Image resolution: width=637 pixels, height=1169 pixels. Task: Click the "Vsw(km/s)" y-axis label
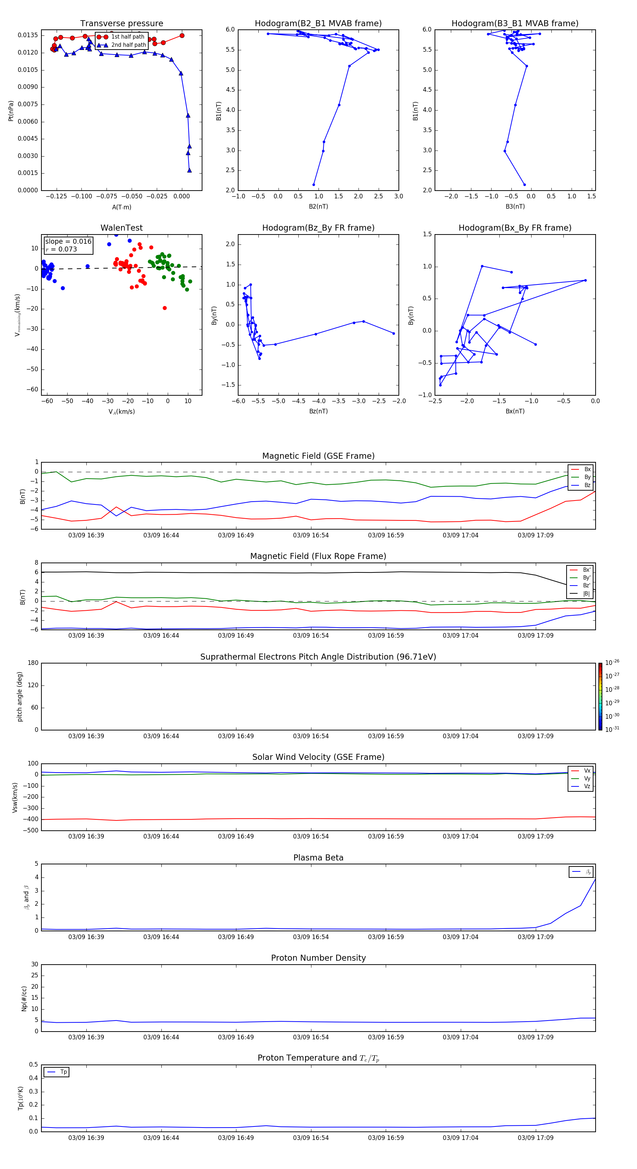pos(15,797)
